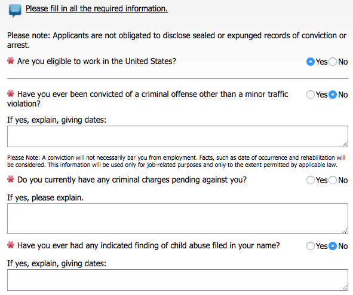The image size is (353, 295).
Task: Grab the resize handle of the child abuse explanation box
Action: tap(345, 287)
